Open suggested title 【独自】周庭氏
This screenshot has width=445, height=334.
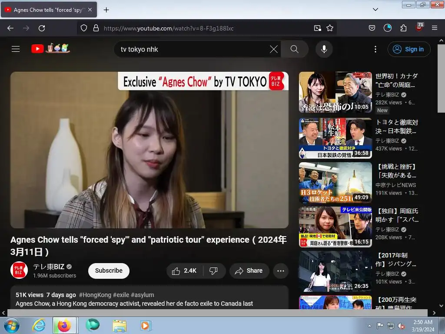396,215
